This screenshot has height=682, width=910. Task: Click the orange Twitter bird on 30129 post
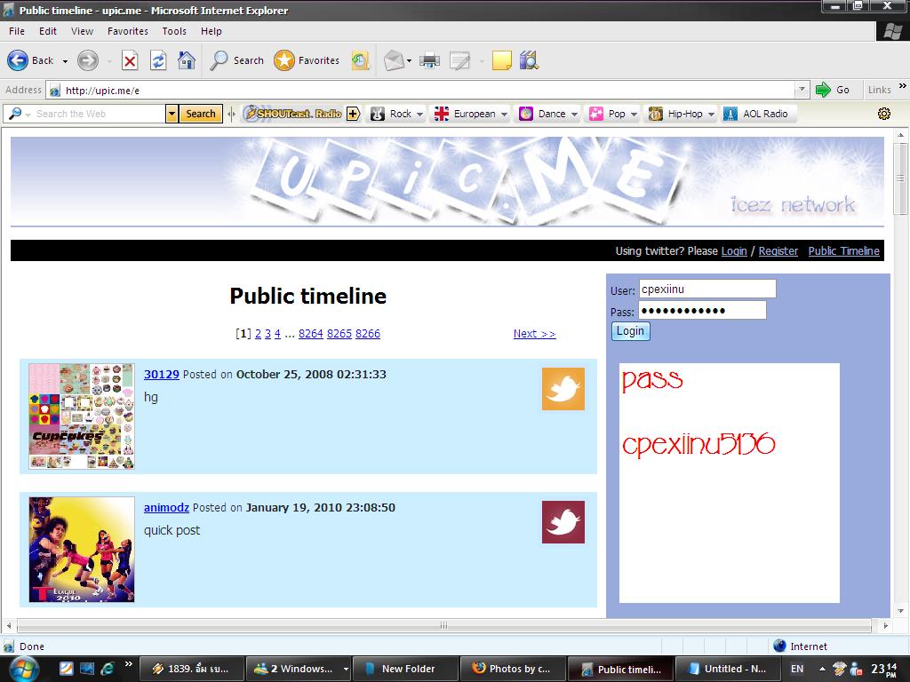pos(563,389)
